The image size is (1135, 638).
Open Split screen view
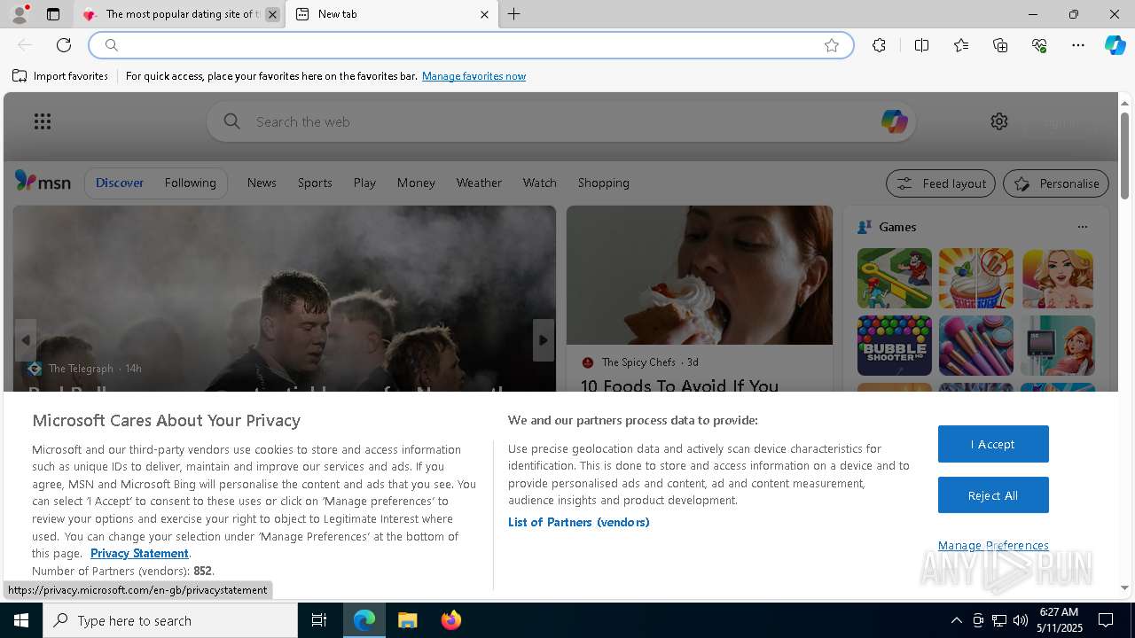point(921,45)
